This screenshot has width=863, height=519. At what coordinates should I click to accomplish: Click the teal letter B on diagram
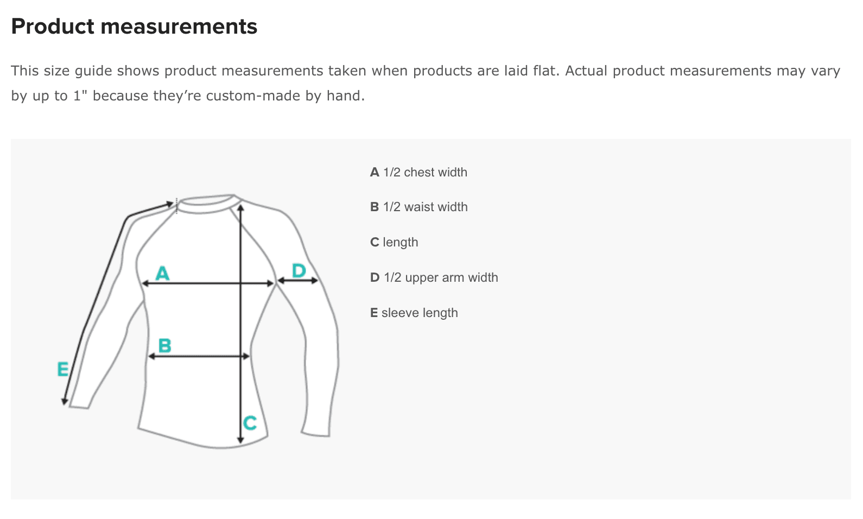tap(164, 346)
